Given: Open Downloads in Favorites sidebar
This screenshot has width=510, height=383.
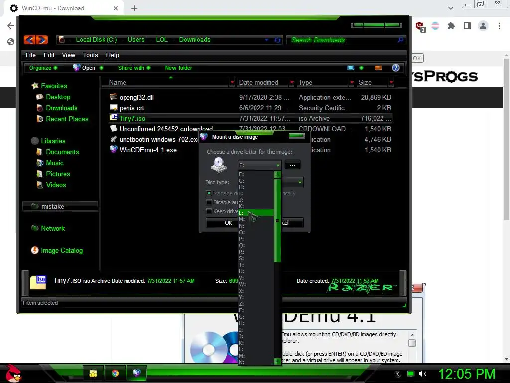Looking at the screenshot, I should coord(61,108).
